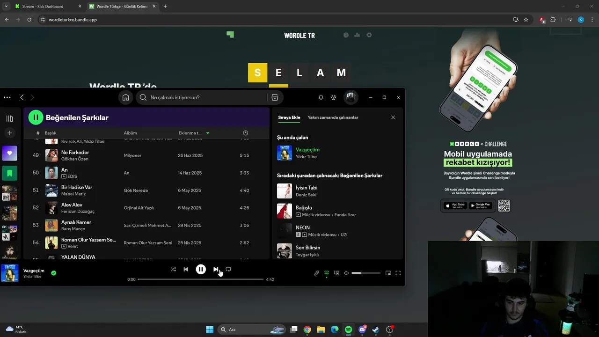
Task: Open Chrome extensions puzzle icon
Action: 553,20
